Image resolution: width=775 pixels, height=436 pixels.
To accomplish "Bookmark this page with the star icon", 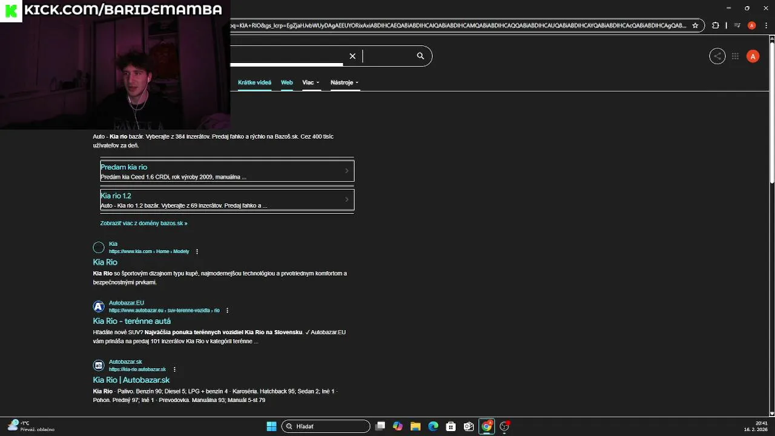I will (696, 25).
